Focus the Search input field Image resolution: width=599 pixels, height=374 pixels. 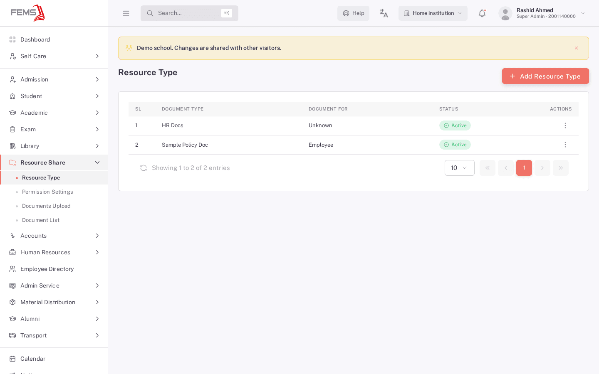pyautogui.click(x=189, y=13)
